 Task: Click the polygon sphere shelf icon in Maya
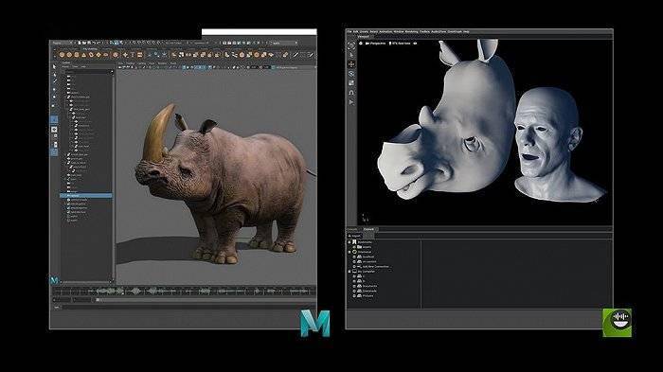point(63,55)
